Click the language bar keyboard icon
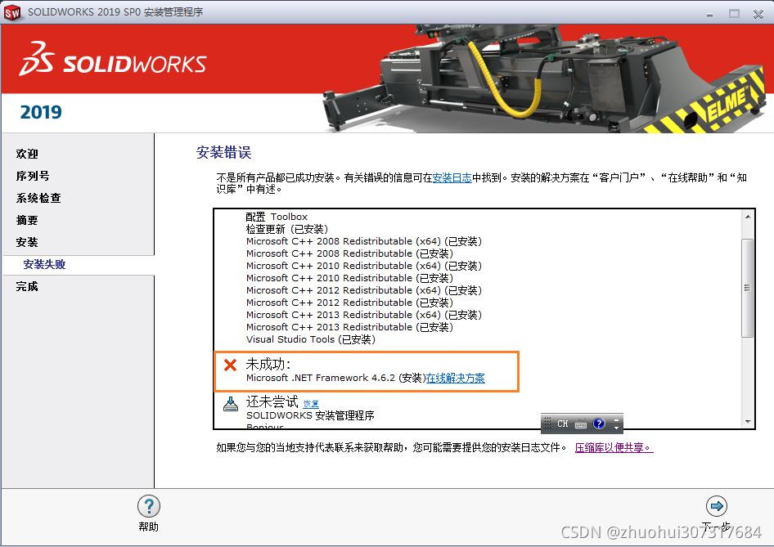 [581, 424]
